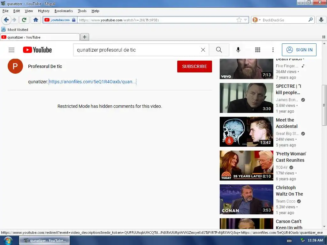Open the anonfiles.com description link
The height and width of the screenshot is (245, 327).
92,82
